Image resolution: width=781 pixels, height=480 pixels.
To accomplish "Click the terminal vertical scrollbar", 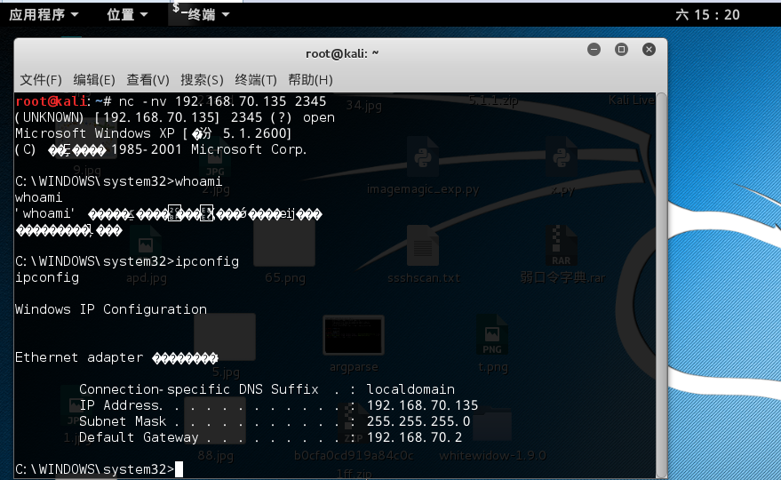I will pos(661,285).
